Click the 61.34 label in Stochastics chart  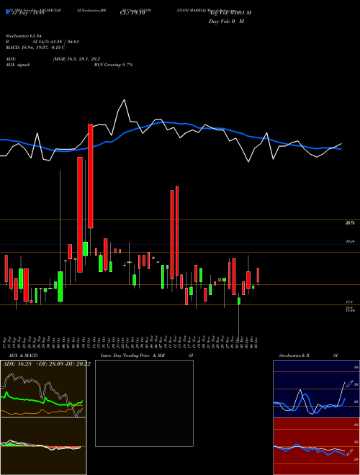[348, 384]
